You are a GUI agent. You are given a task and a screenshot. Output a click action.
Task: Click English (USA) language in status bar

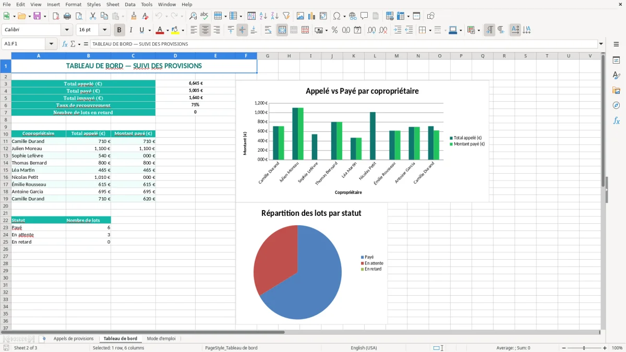(x=364, y=348)
